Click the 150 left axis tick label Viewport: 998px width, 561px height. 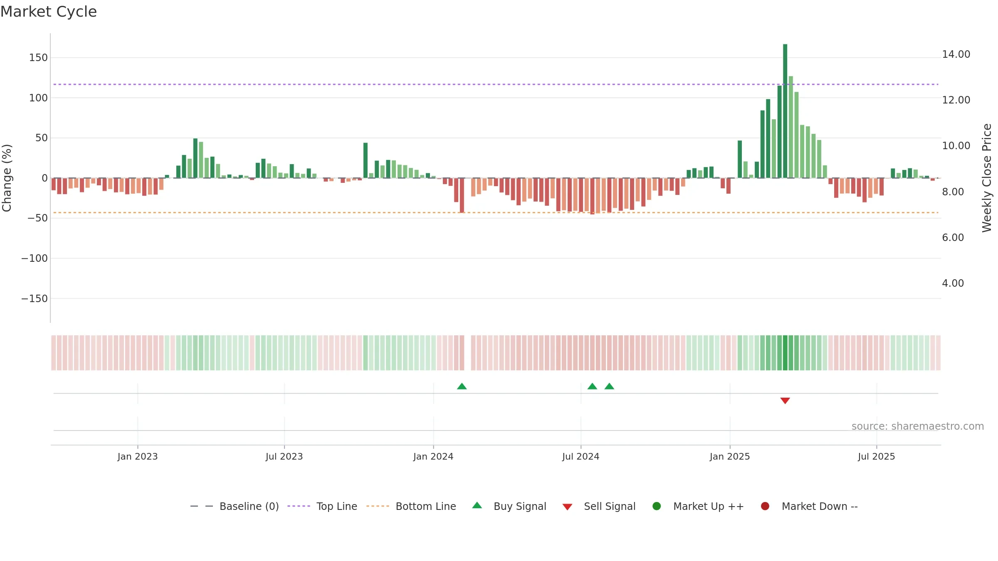coord(38,58)
